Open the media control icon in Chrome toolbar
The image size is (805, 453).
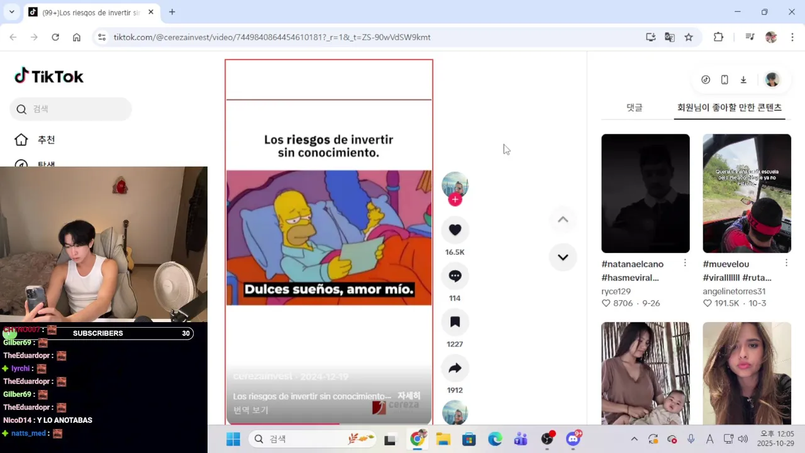[750, 37]
